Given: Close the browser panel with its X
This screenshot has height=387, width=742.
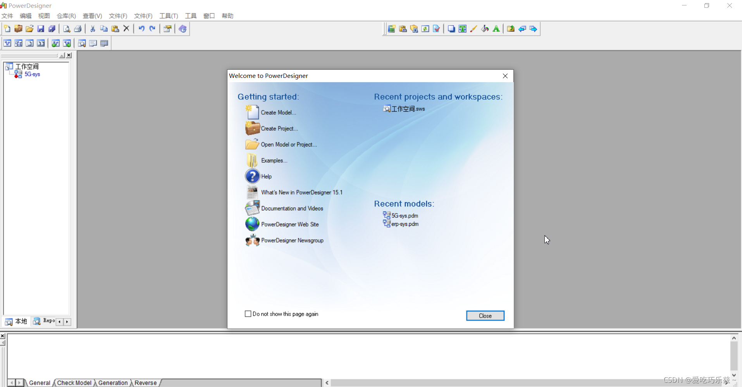Looking at the screenshot, I should tap(69, 55).
